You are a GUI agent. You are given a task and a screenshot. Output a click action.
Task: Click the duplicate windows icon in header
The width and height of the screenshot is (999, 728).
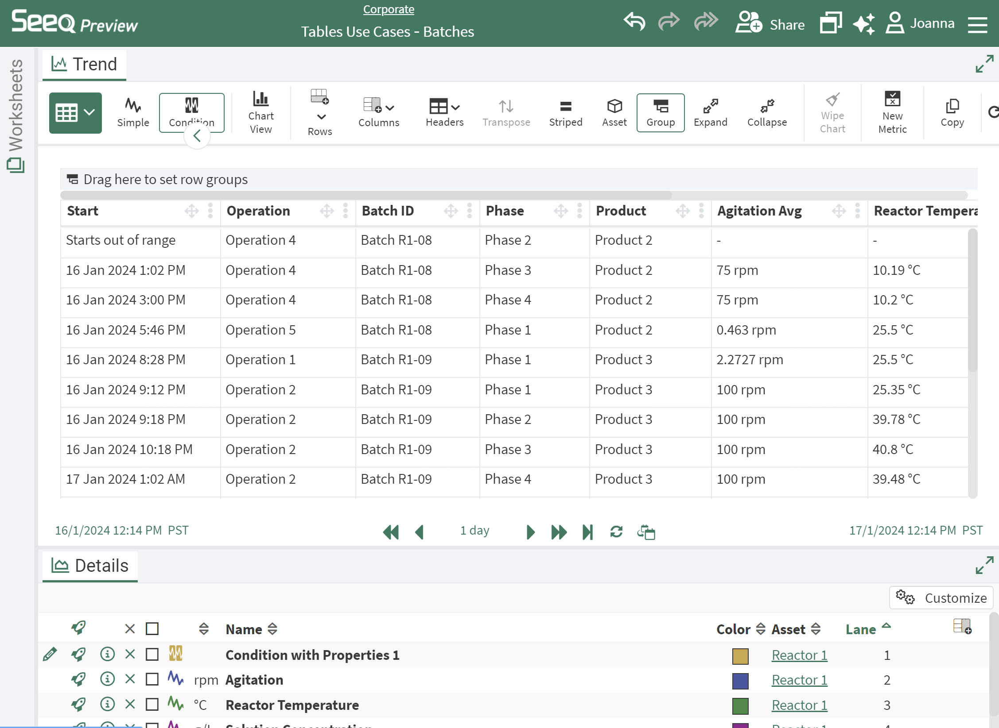point(831,22)
